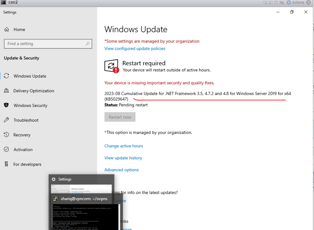Select the For developers tools icon
Image resolution: width=314 pixels, height=230 pixels.
(6, 164)
